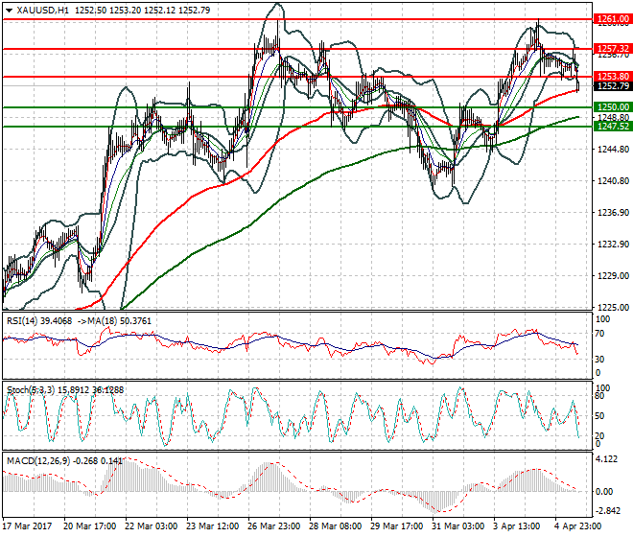Image resolution: width=633 pixels, height=537 pixels.
Task: Click the 1225.00 price scale value
Action: tap(613, 307)
